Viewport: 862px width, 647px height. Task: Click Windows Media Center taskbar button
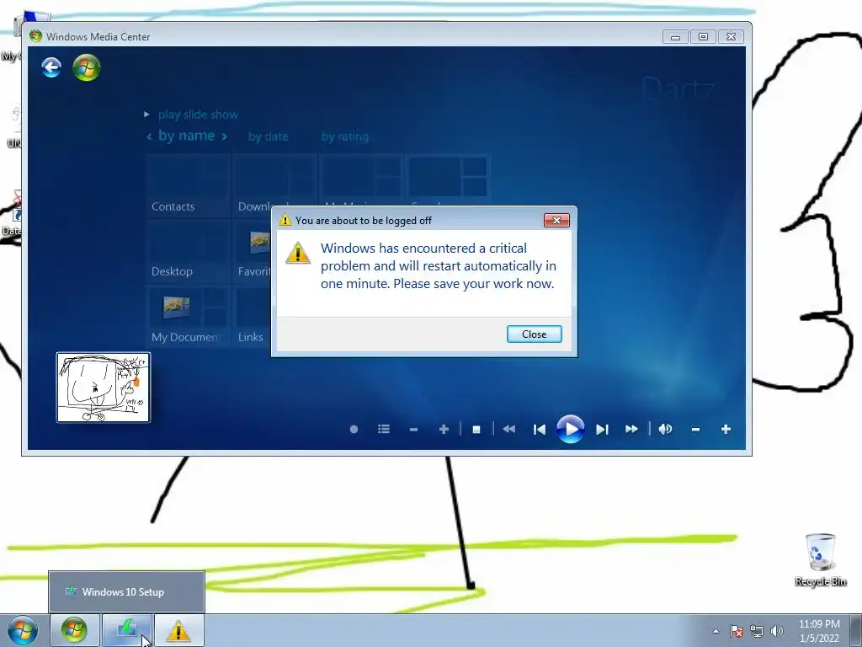(74, 630)
